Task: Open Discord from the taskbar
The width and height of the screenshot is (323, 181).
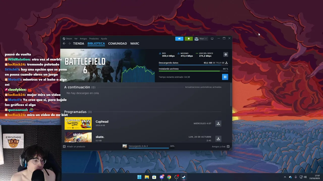Action: [161, 177]
